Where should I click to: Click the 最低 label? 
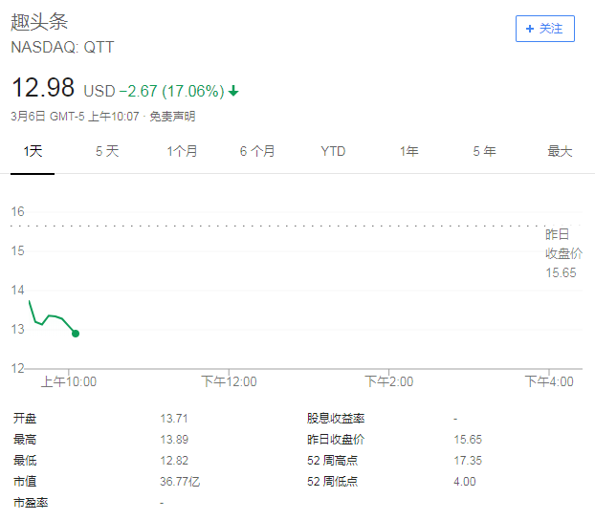click(x=25, y=461)
